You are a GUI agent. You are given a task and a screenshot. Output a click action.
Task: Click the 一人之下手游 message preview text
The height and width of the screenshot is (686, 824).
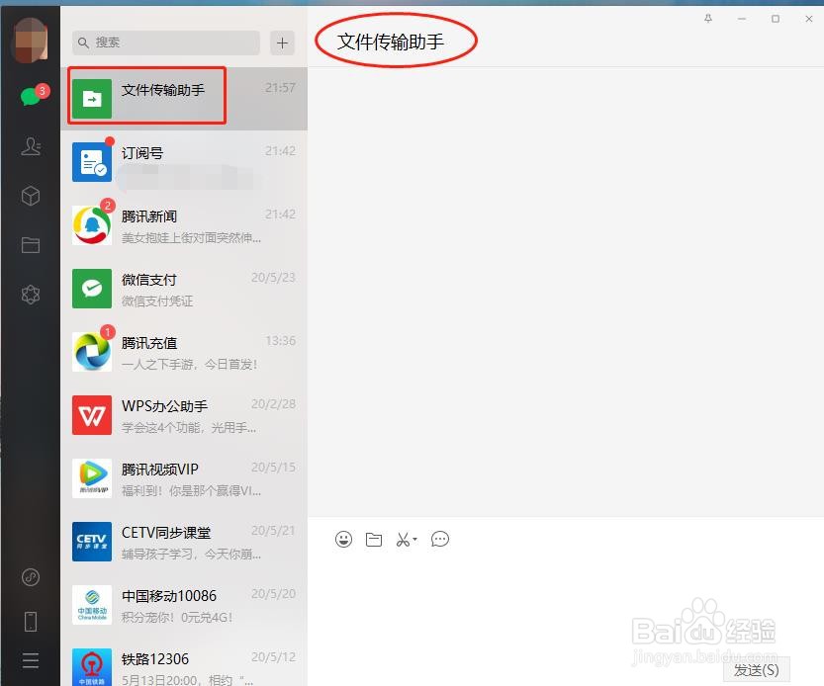point(189,364)
